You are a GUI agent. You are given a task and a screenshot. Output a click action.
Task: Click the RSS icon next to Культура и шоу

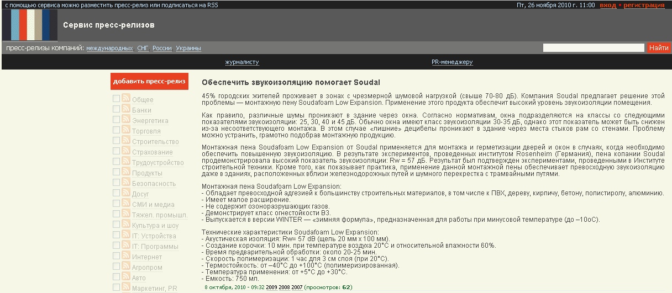[x=126, y=225]
